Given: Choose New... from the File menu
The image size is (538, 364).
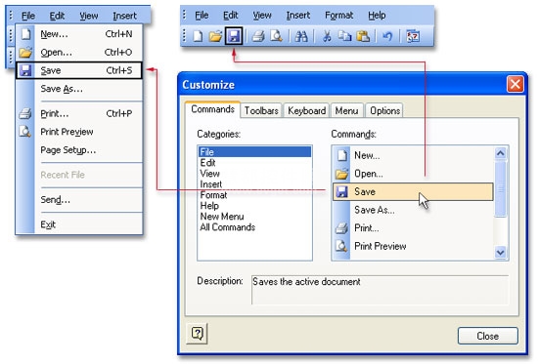Looking at the screenshot, I should (79, 34).
